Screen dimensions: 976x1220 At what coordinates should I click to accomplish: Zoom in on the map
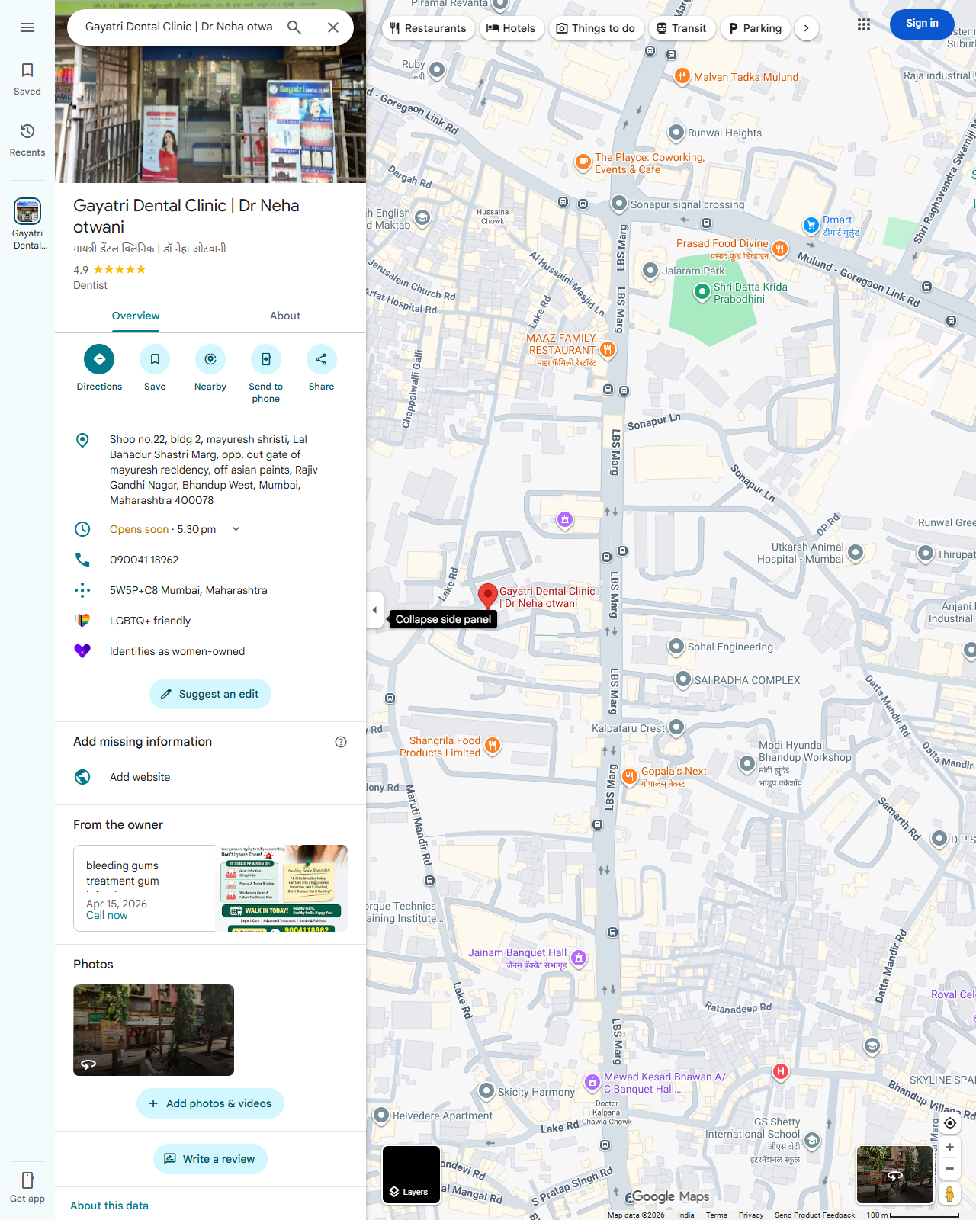click(x=949, y=1147)
